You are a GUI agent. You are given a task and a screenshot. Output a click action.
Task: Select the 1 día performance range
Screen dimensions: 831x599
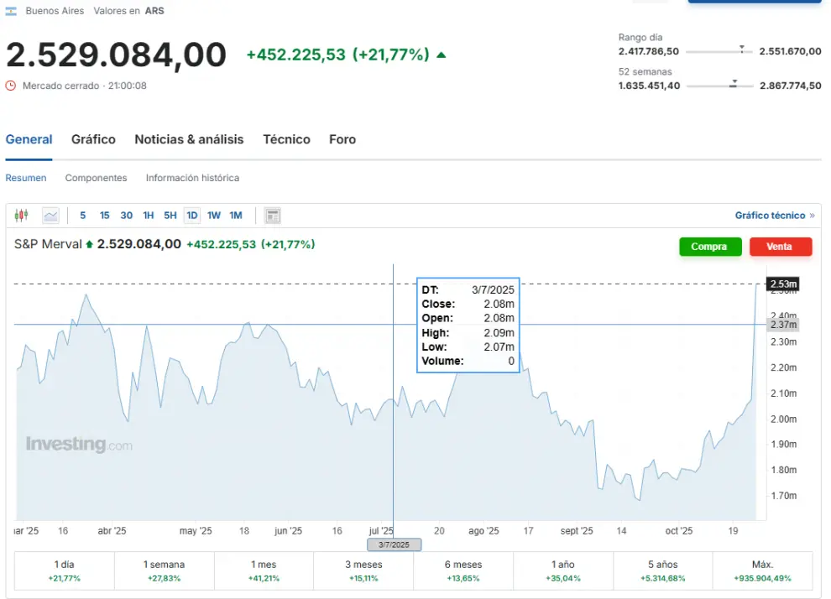pyautogui.click(x=64, y=570)
